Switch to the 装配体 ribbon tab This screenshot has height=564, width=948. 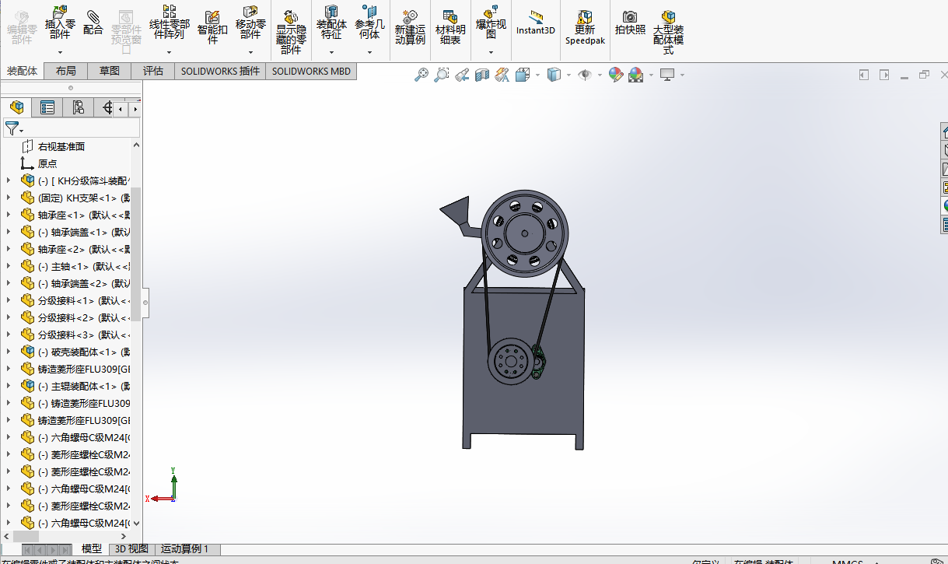pos(23,71)
